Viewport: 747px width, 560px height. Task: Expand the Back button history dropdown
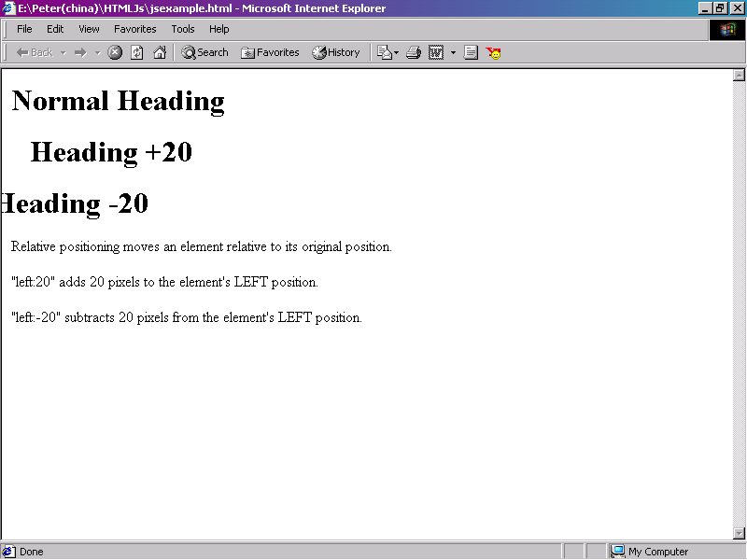(63, 52)
